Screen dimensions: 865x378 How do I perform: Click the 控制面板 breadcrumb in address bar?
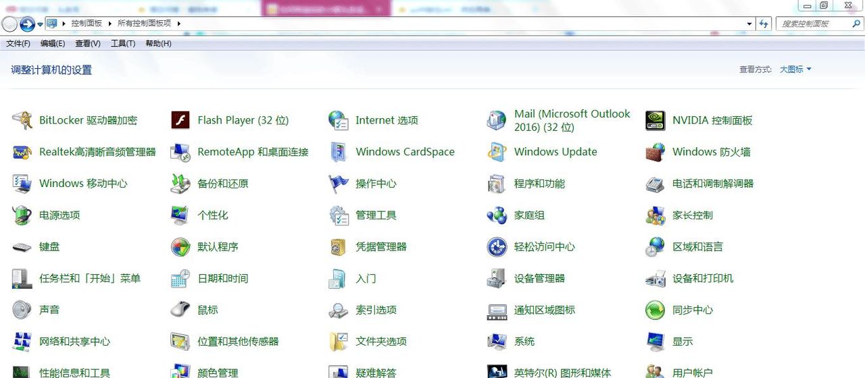86,24
